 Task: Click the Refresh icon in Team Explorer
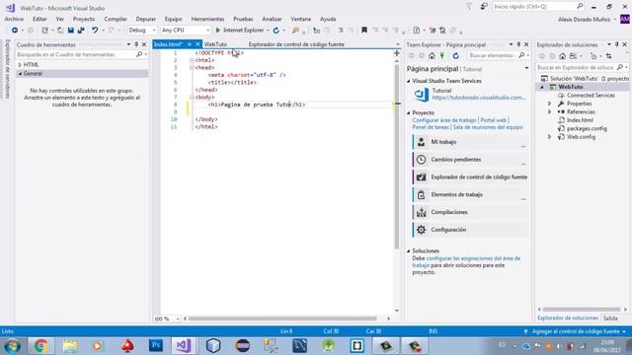tap(456, 55)
